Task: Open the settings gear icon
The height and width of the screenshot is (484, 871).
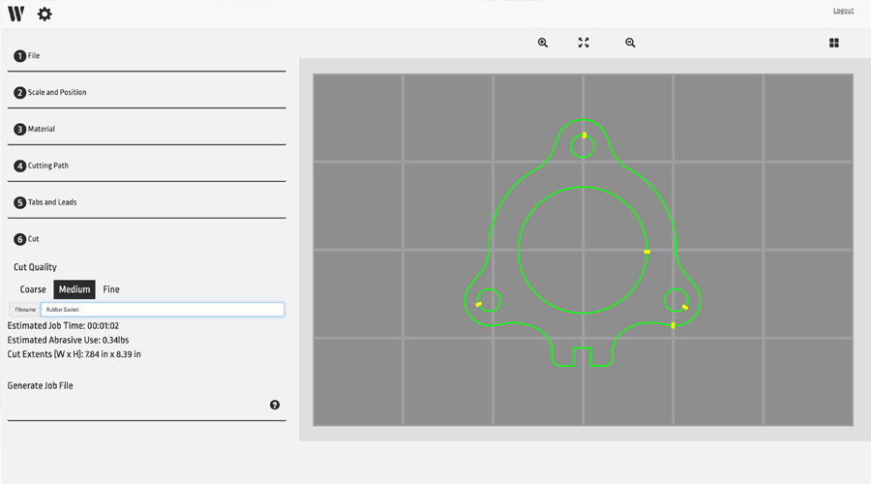Action: (x=45, y=14)
